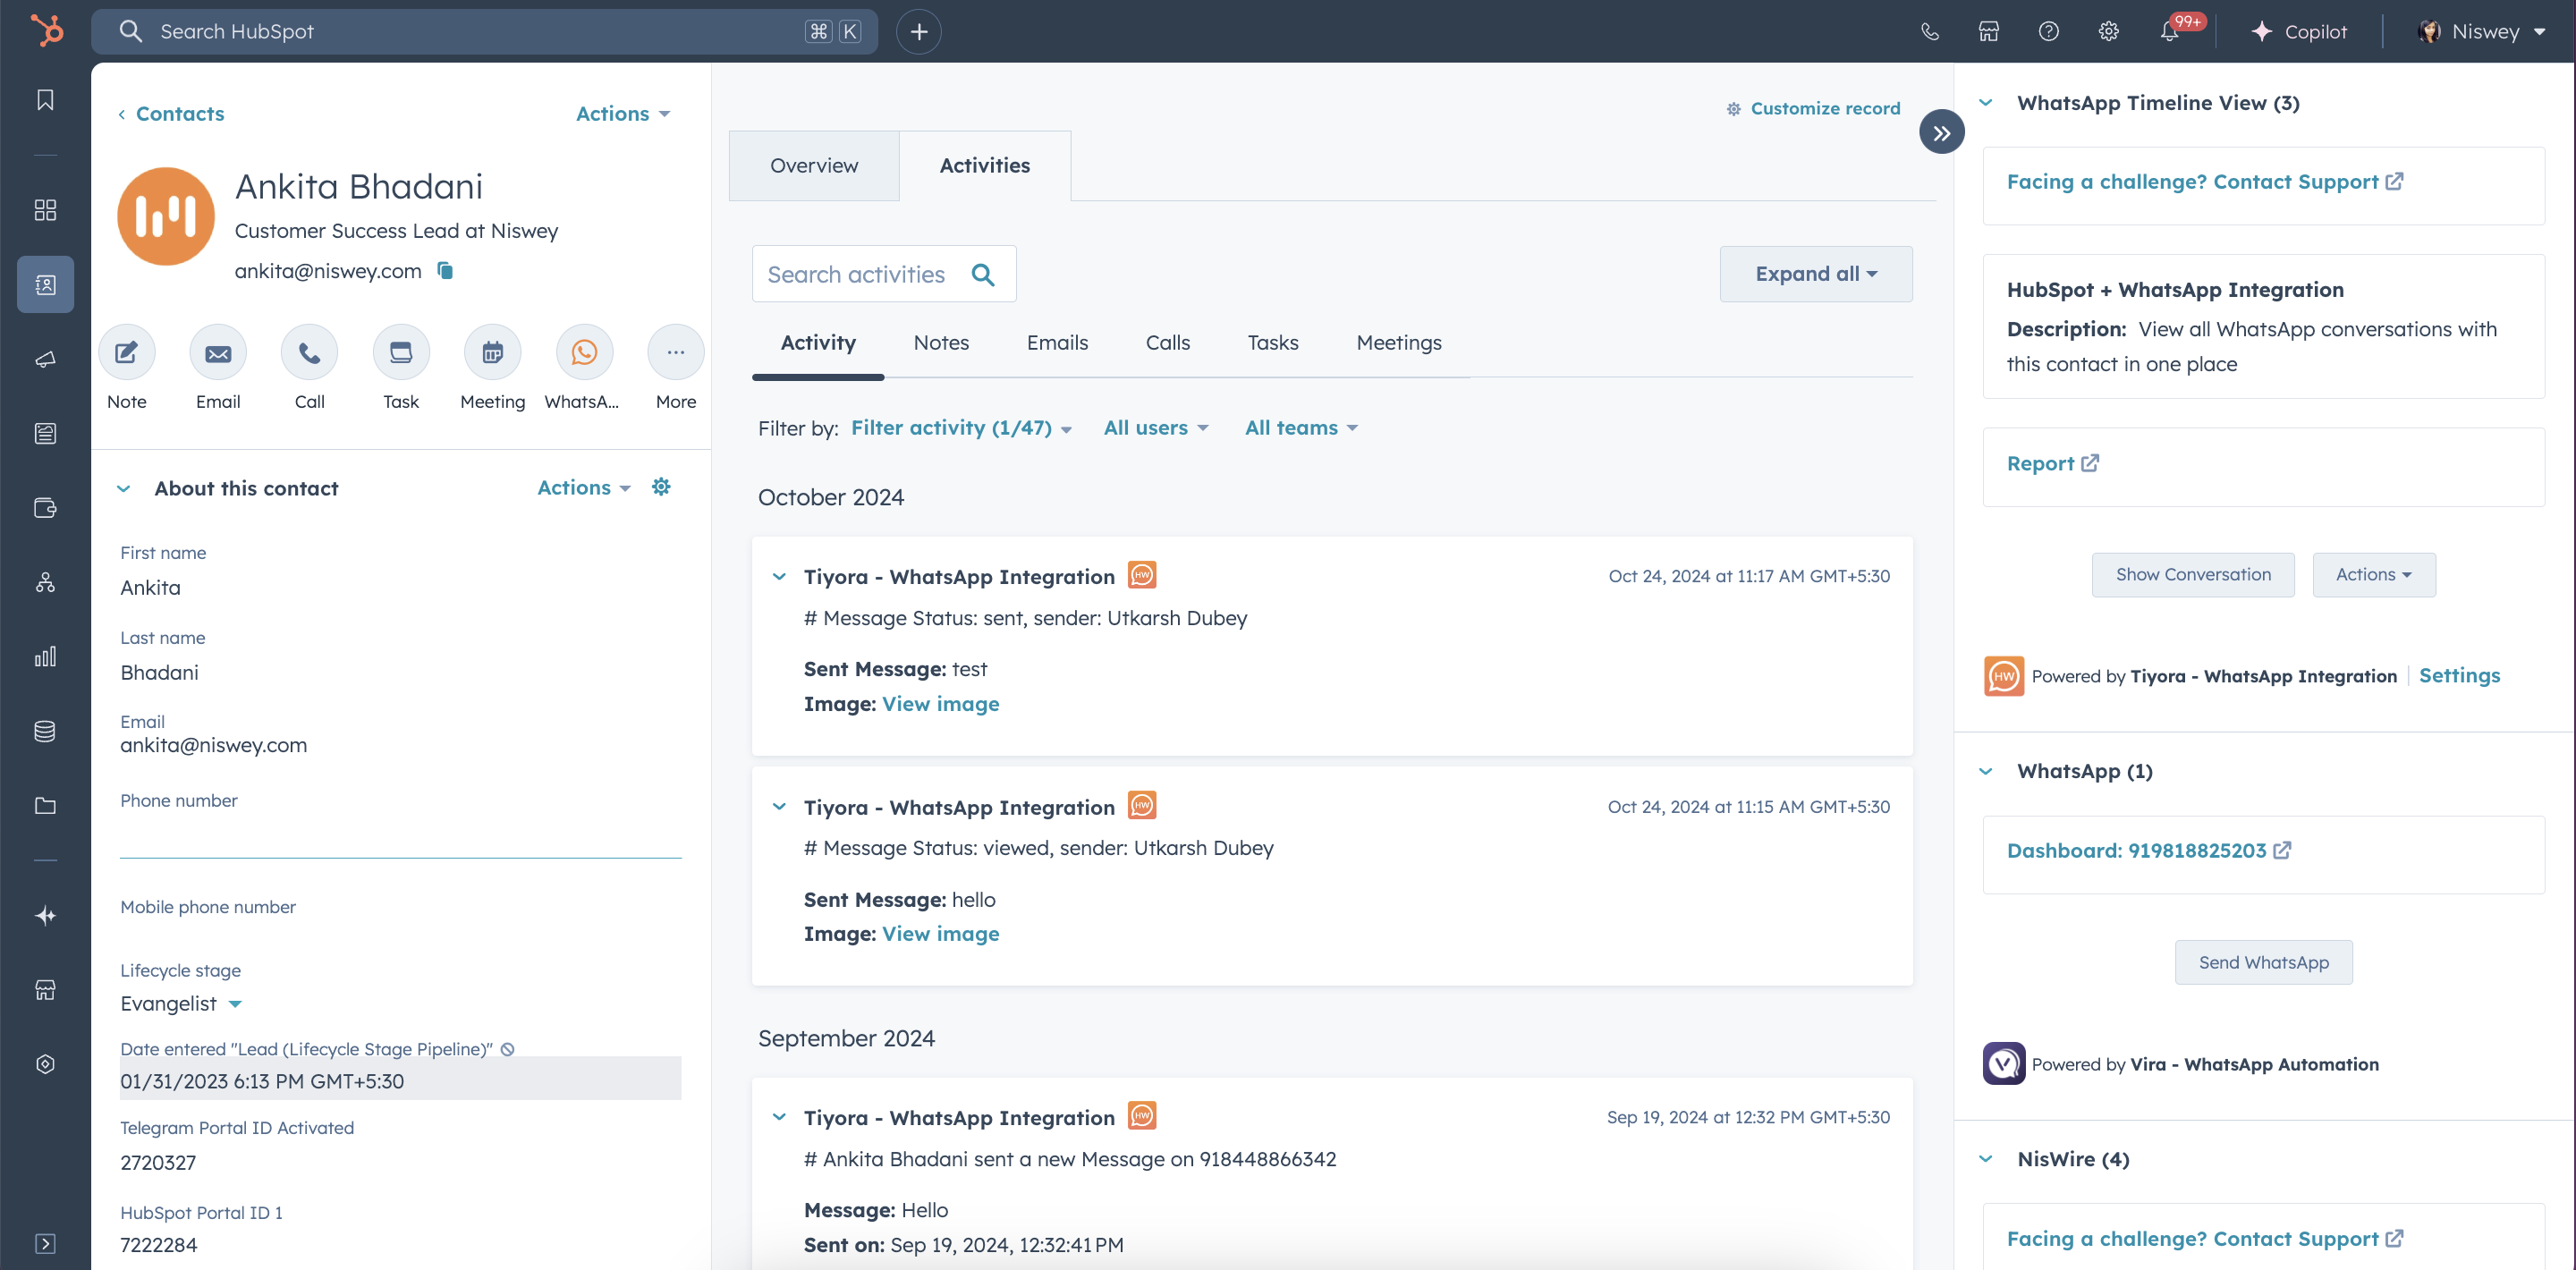Open the Niswey account menu
Screen dimensions: 2576x1270
coord(2481,31)
